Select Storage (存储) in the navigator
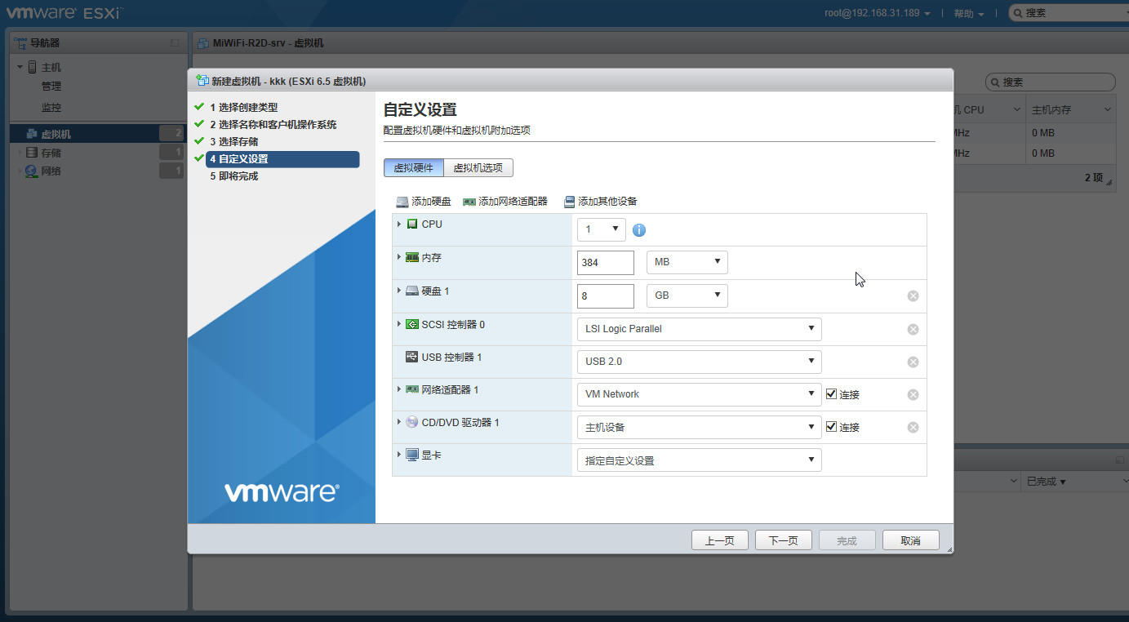This screenshot has width=1129, height=622. [x=51, y=153]
